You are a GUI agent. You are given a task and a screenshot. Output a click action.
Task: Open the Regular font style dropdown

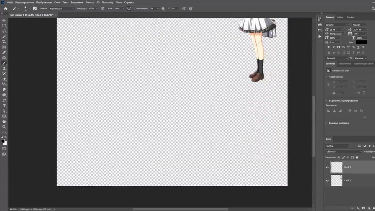click(359, 25)
